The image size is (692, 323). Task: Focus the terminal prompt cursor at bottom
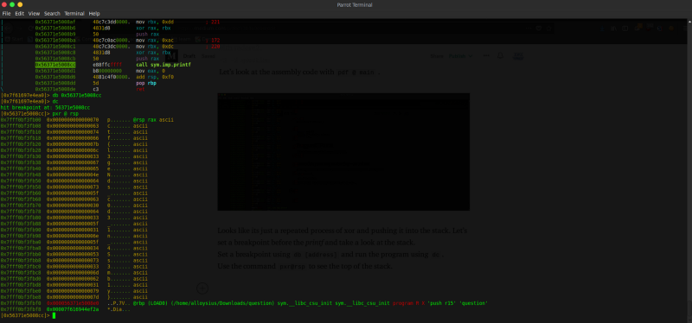(x=54, y=315)
